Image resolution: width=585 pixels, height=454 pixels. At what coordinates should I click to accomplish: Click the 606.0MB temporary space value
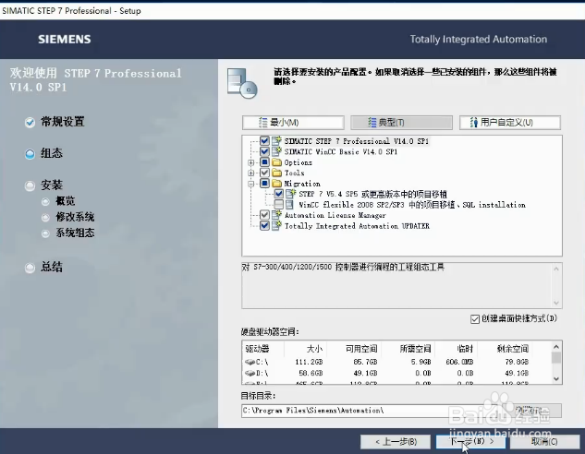coord(459,362)
